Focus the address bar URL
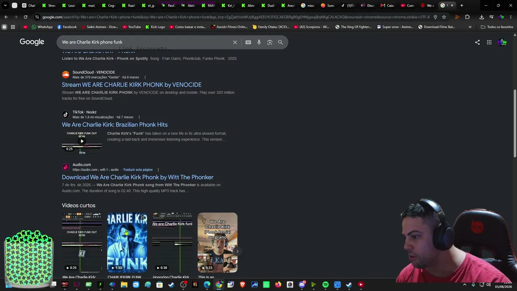Image resolution: width=517 pixels, height=291 pixels. [236, 17]
